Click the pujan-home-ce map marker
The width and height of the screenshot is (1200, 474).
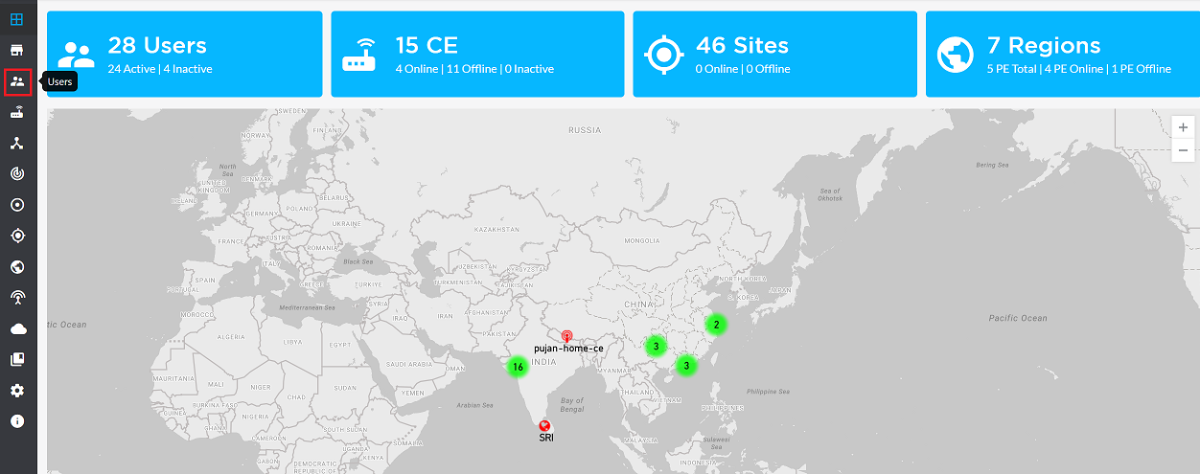coord(567,336)
